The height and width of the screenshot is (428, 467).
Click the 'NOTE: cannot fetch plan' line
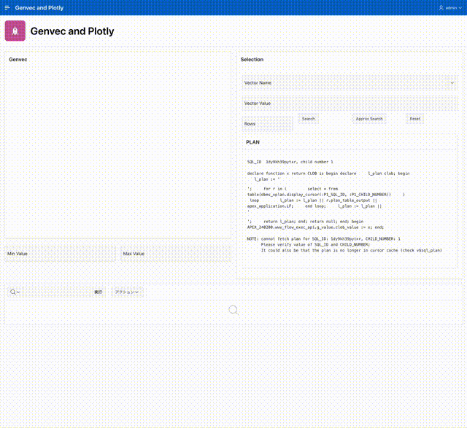click(324, 238)
